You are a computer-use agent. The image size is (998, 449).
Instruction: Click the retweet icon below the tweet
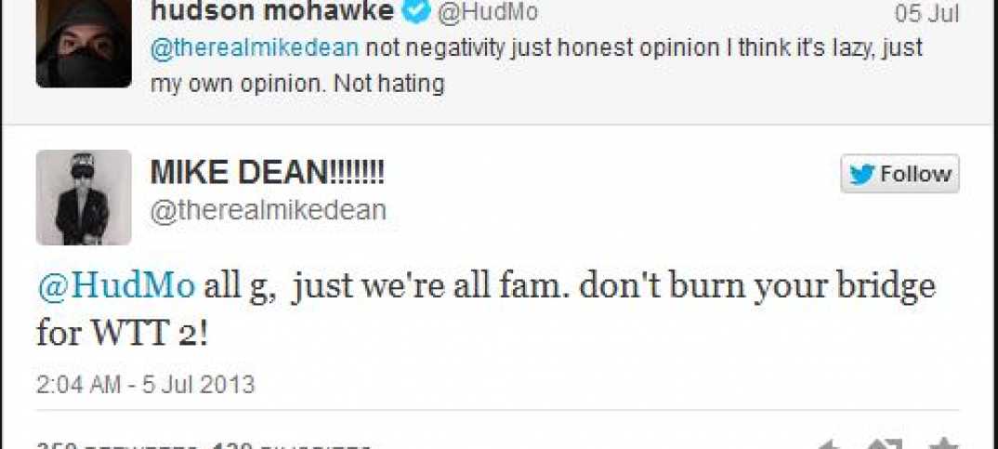point(885,444)
